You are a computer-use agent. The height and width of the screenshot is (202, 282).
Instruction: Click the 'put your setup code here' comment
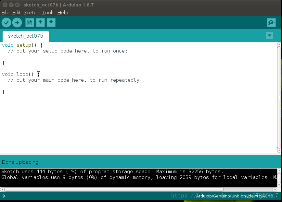point(68,51)
